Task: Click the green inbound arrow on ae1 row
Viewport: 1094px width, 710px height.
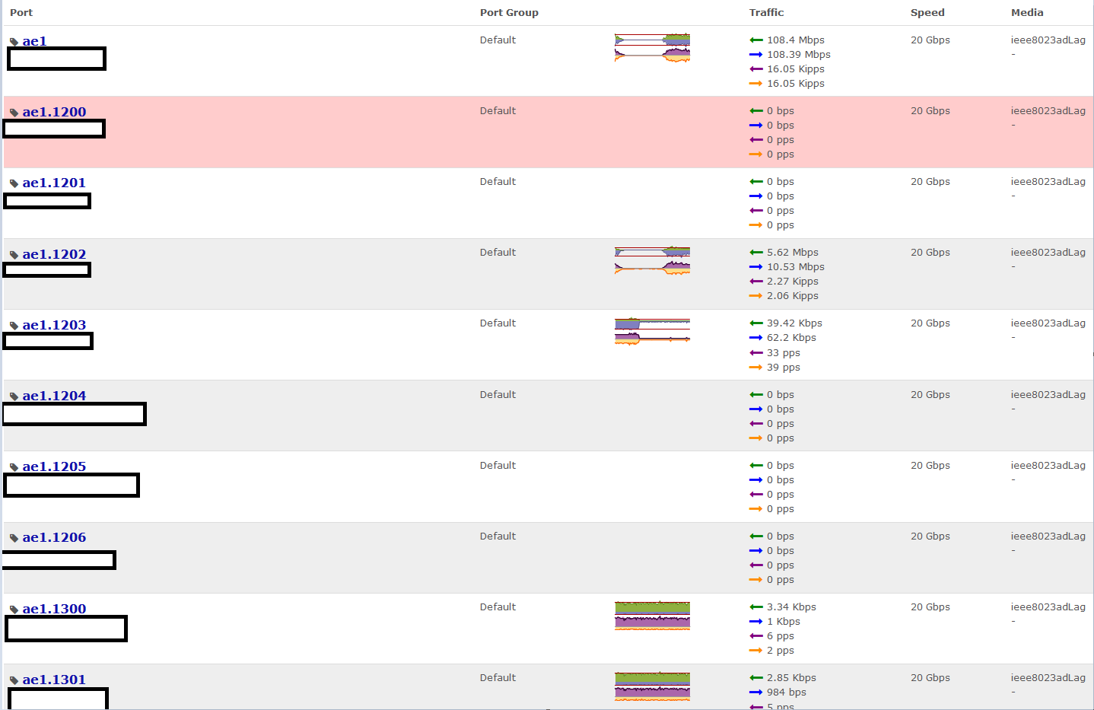Action: click(x=755, y=40)
